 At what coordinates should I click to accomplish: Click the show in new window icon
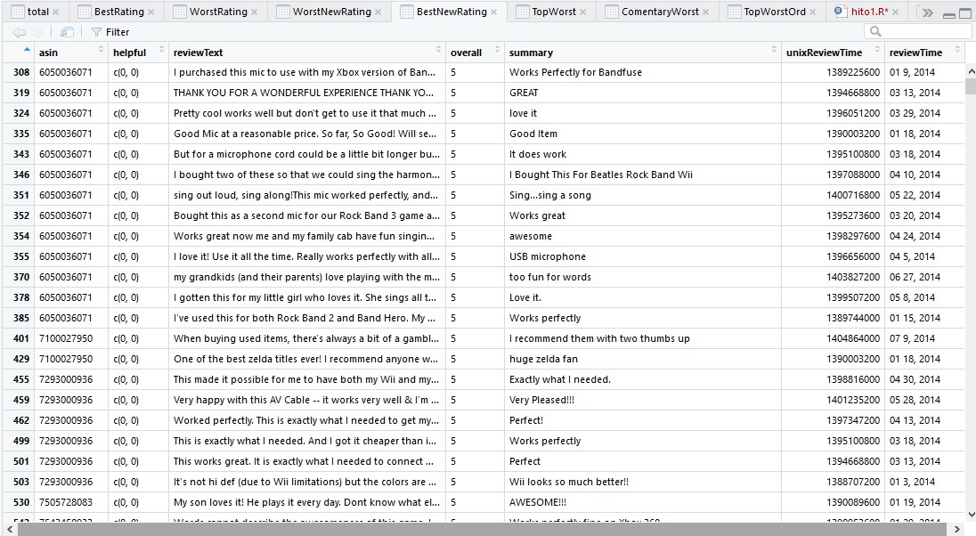click(68, 32)
